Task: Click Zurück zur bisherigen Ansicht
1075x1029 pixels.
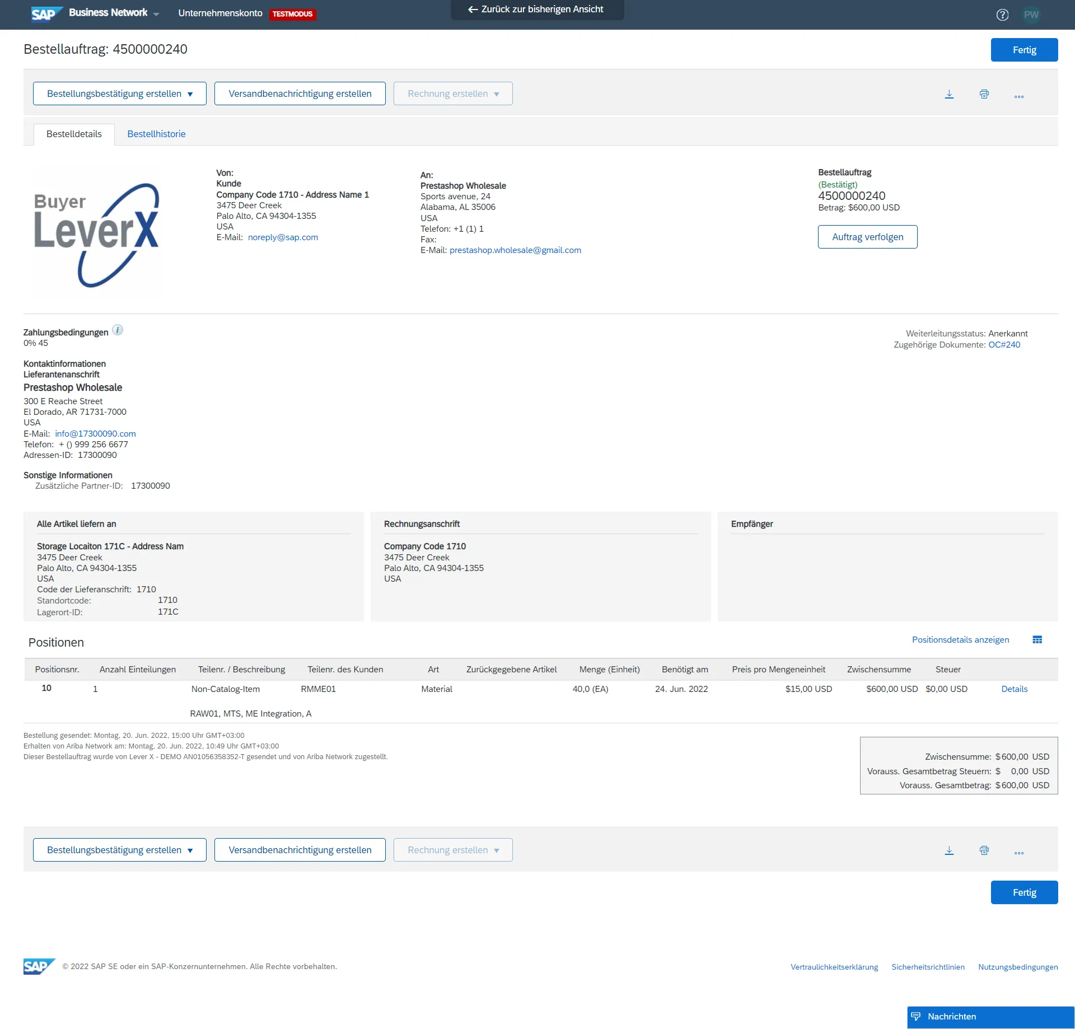Action: click(x=536, y=9)
